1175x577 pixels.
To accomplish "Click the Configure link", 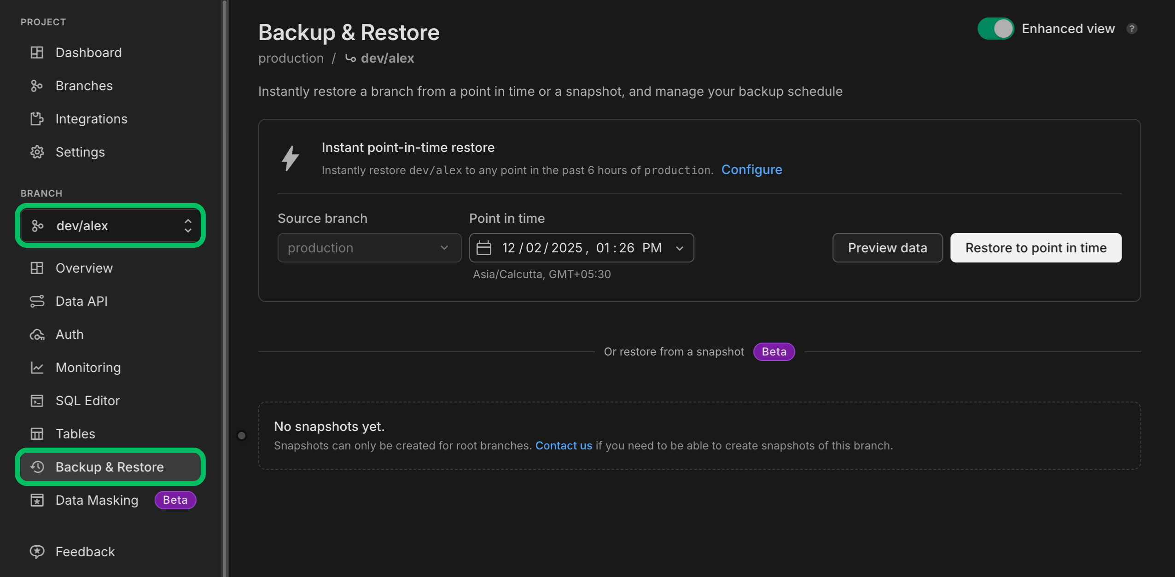I will pyautogui.click(x=751, y=169).
